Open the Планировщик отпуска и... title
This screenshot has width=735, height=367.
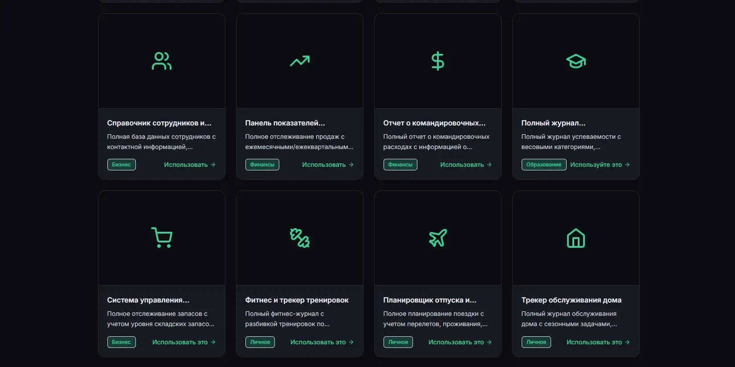click(430, 300)
